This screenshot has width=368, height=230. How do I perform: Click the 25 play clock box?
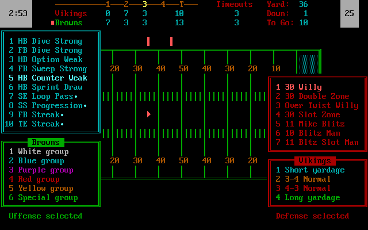pos(350,14)
